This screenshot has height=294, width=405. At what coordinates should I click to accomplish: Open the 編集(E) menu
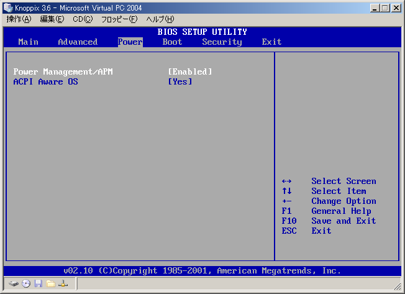[x=52, y=19]
